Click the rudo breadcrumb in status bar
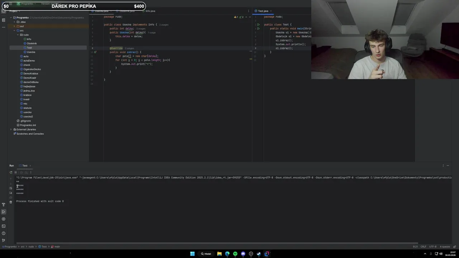 pos(31,247)
